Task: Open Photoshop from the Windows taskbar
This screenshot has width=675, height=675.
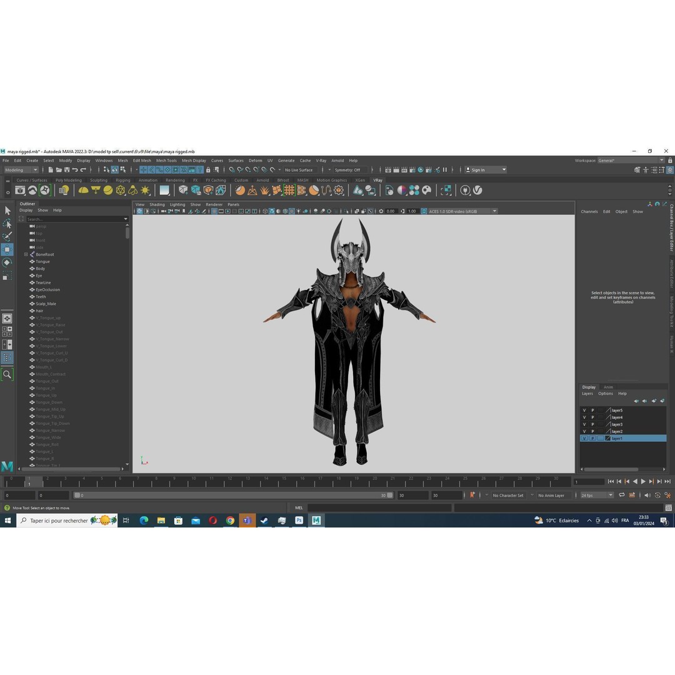Action: [299, 521]
